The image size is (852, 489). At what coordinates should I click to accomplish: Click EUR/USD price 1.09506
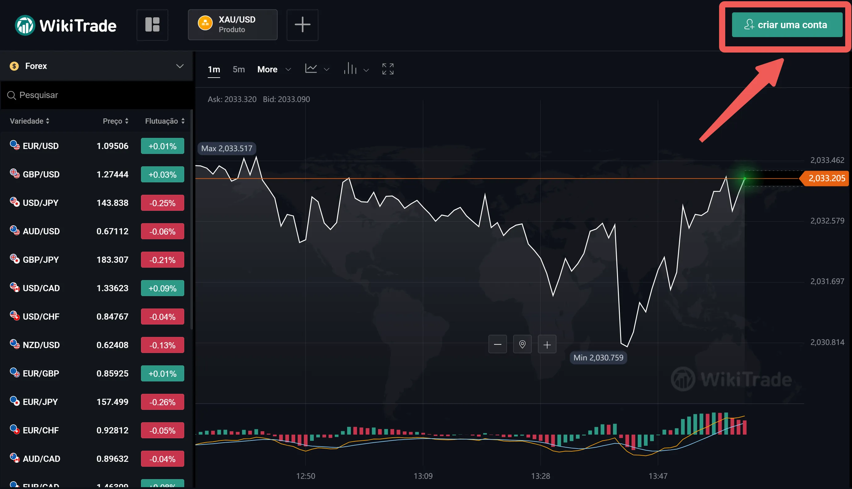tap(113, 146)
